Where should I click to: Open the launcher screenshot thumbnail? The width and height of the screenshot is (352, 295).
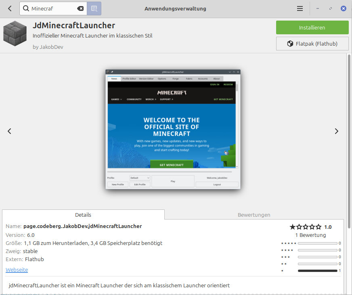click(x=173, y=129)
